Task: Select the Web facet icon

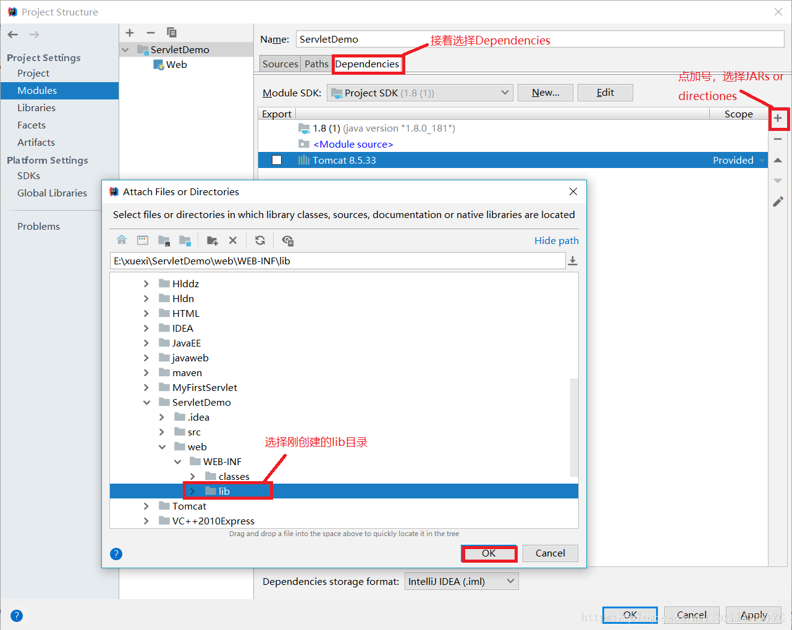Action: pyautogui.click(x=159, y=65)
